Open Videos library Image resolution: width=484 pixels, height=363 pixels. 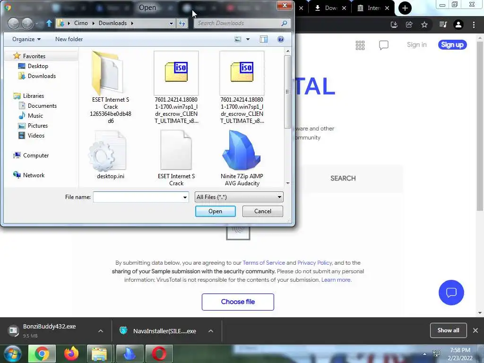pos(36,136)
